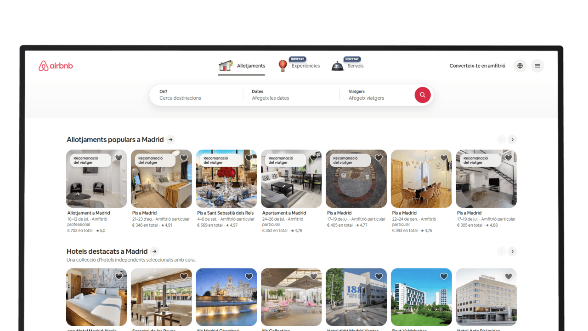Open the hamburger menu
Screen dimensions: 588x331
537,66
